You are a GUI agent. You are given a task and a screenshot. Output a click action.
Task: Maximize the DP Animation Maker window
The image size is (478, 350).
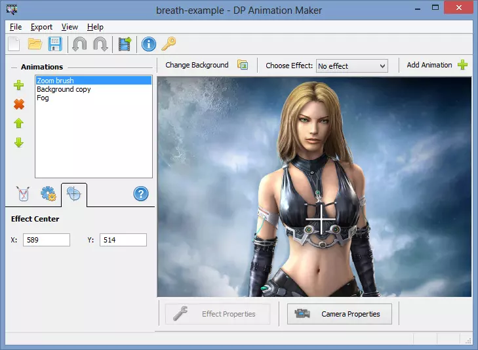(435, 8)
